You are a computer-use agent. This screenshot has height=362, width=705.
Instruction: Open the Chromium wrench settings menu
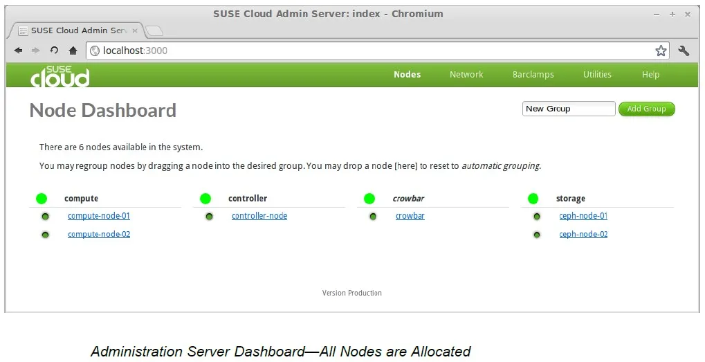pos(684,51)
